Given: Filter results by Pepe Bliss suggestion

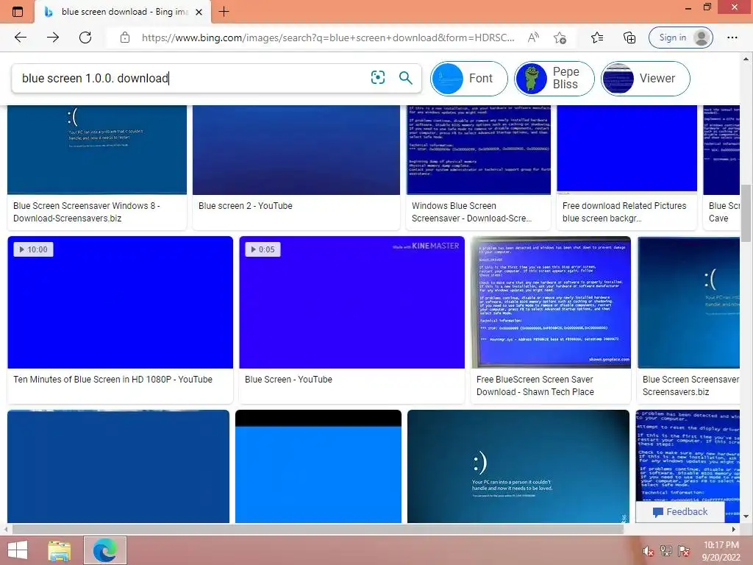Looking at the screenshot, I should click(554, 78).
